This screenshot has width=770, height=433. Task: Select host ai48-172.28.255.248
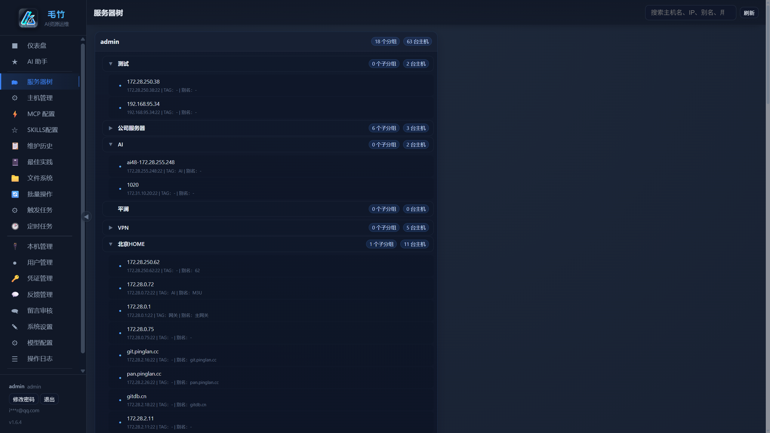(271, 166)
